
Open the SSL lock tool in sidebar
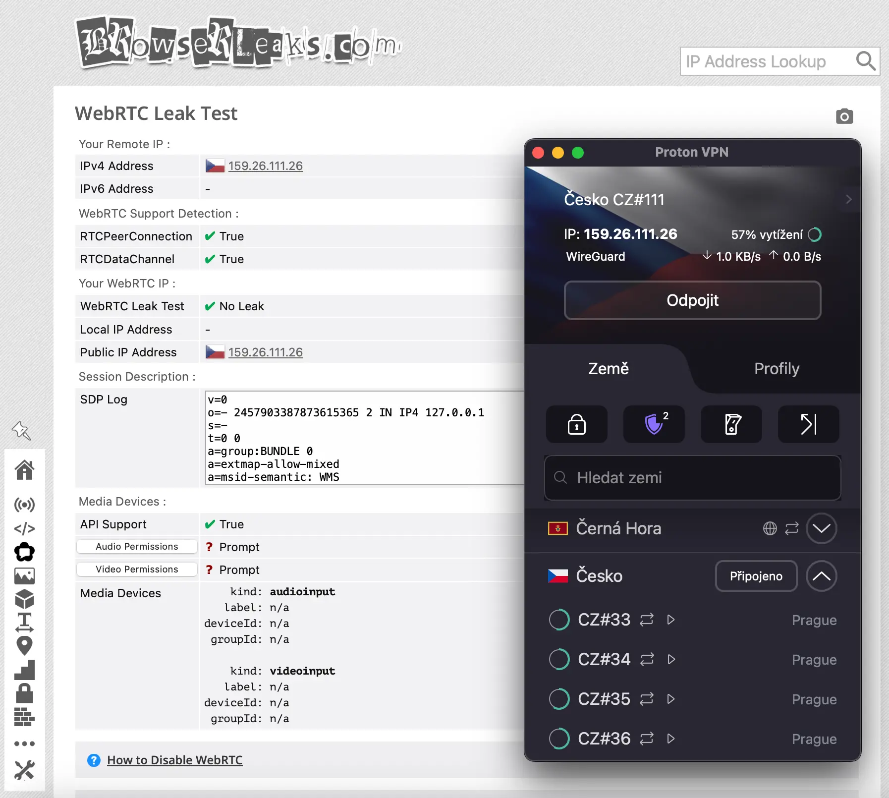[25, 693]
